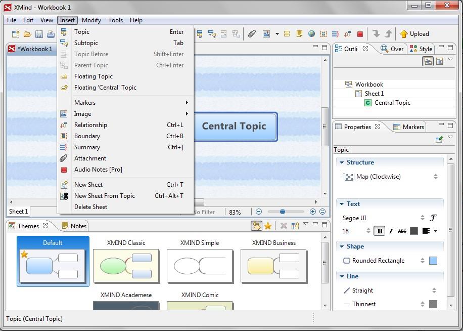Click the Relationship toolbar icon
This screenshot has height=331, width=463.
pos(348,34)
